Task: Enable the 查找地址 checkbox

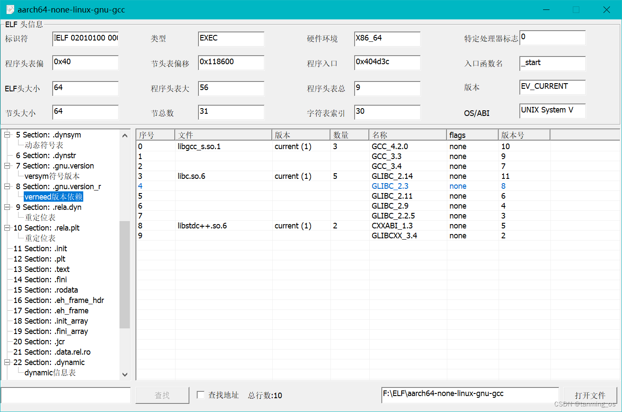Action: [201, 395]
